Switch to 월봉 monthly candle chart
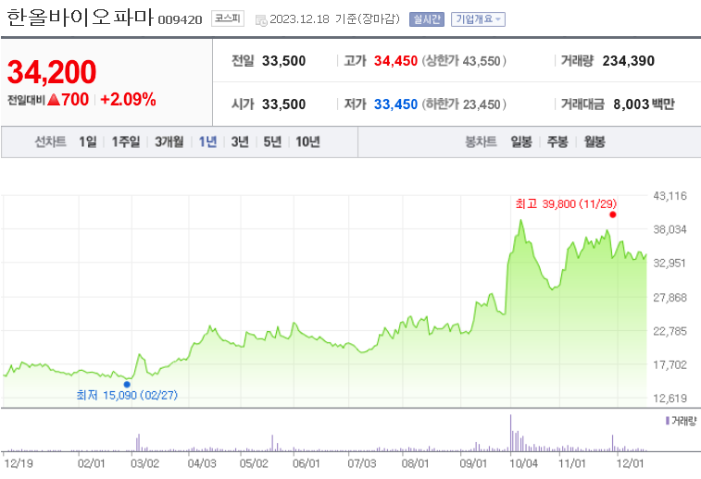The image size is (701, 479). pos(595,142)
